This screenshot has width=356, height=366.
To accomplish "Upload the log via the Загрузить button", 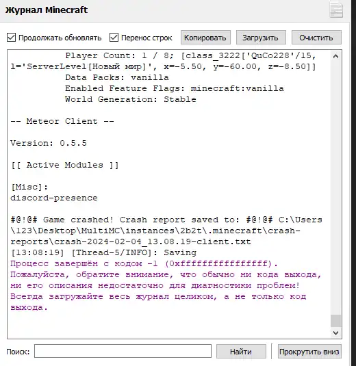I will pos(261,38).
